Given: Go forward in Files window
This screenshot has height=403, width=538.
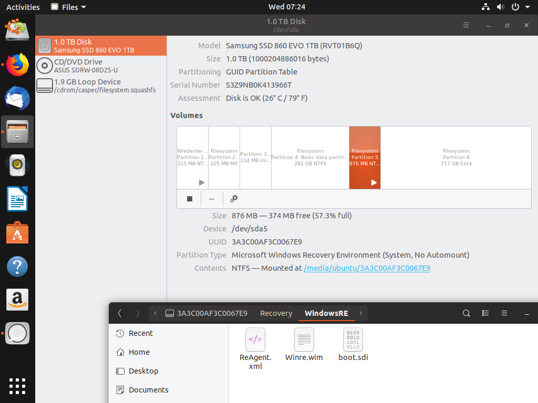Looking at the screenshot, I should point(138,313).
